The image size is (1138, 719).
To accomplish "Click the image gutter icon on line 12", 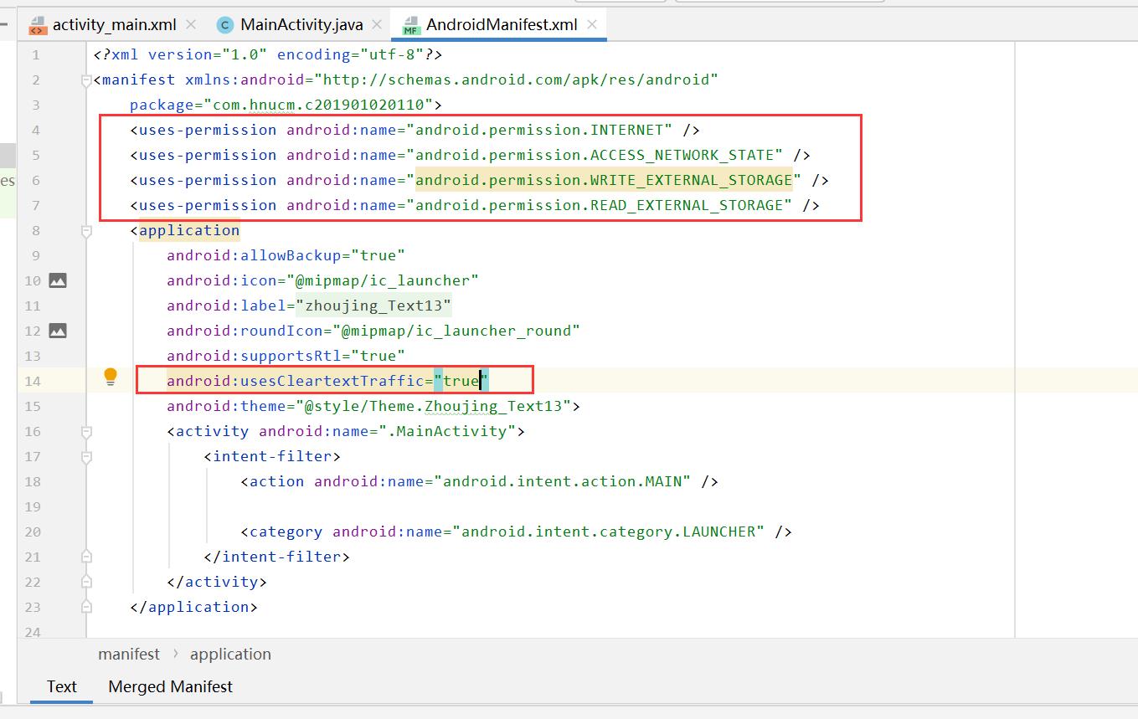I will point(57,331).
